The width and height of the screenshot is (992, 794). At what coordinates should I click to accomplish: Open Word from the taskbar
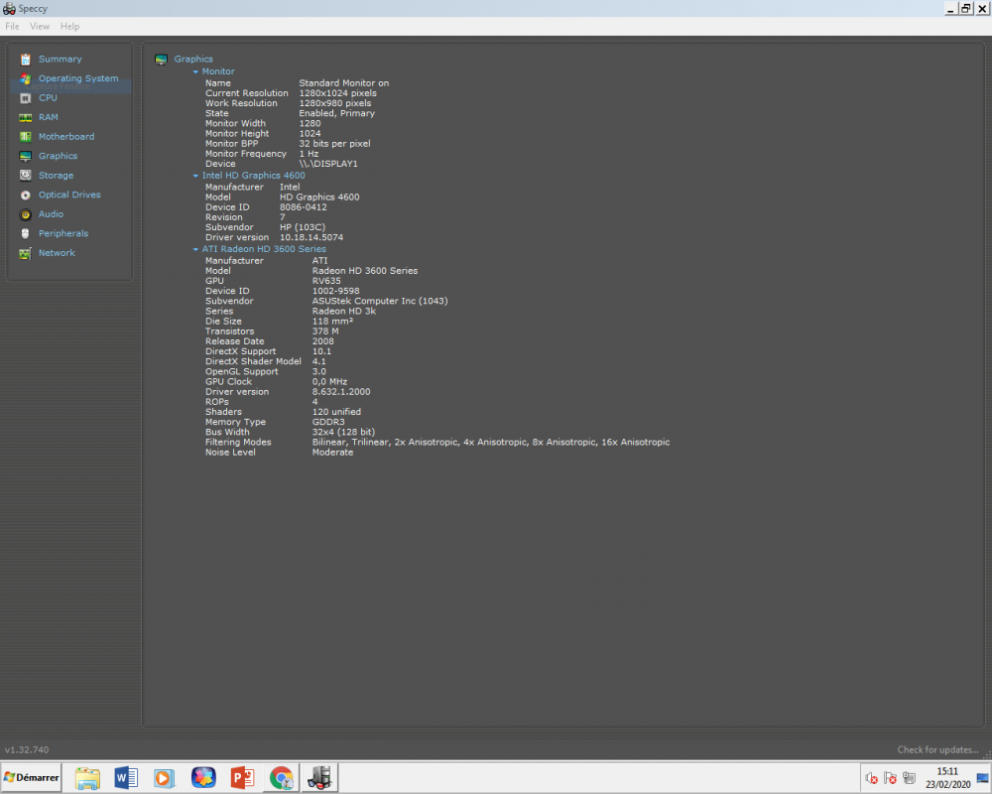pos(126,778)
